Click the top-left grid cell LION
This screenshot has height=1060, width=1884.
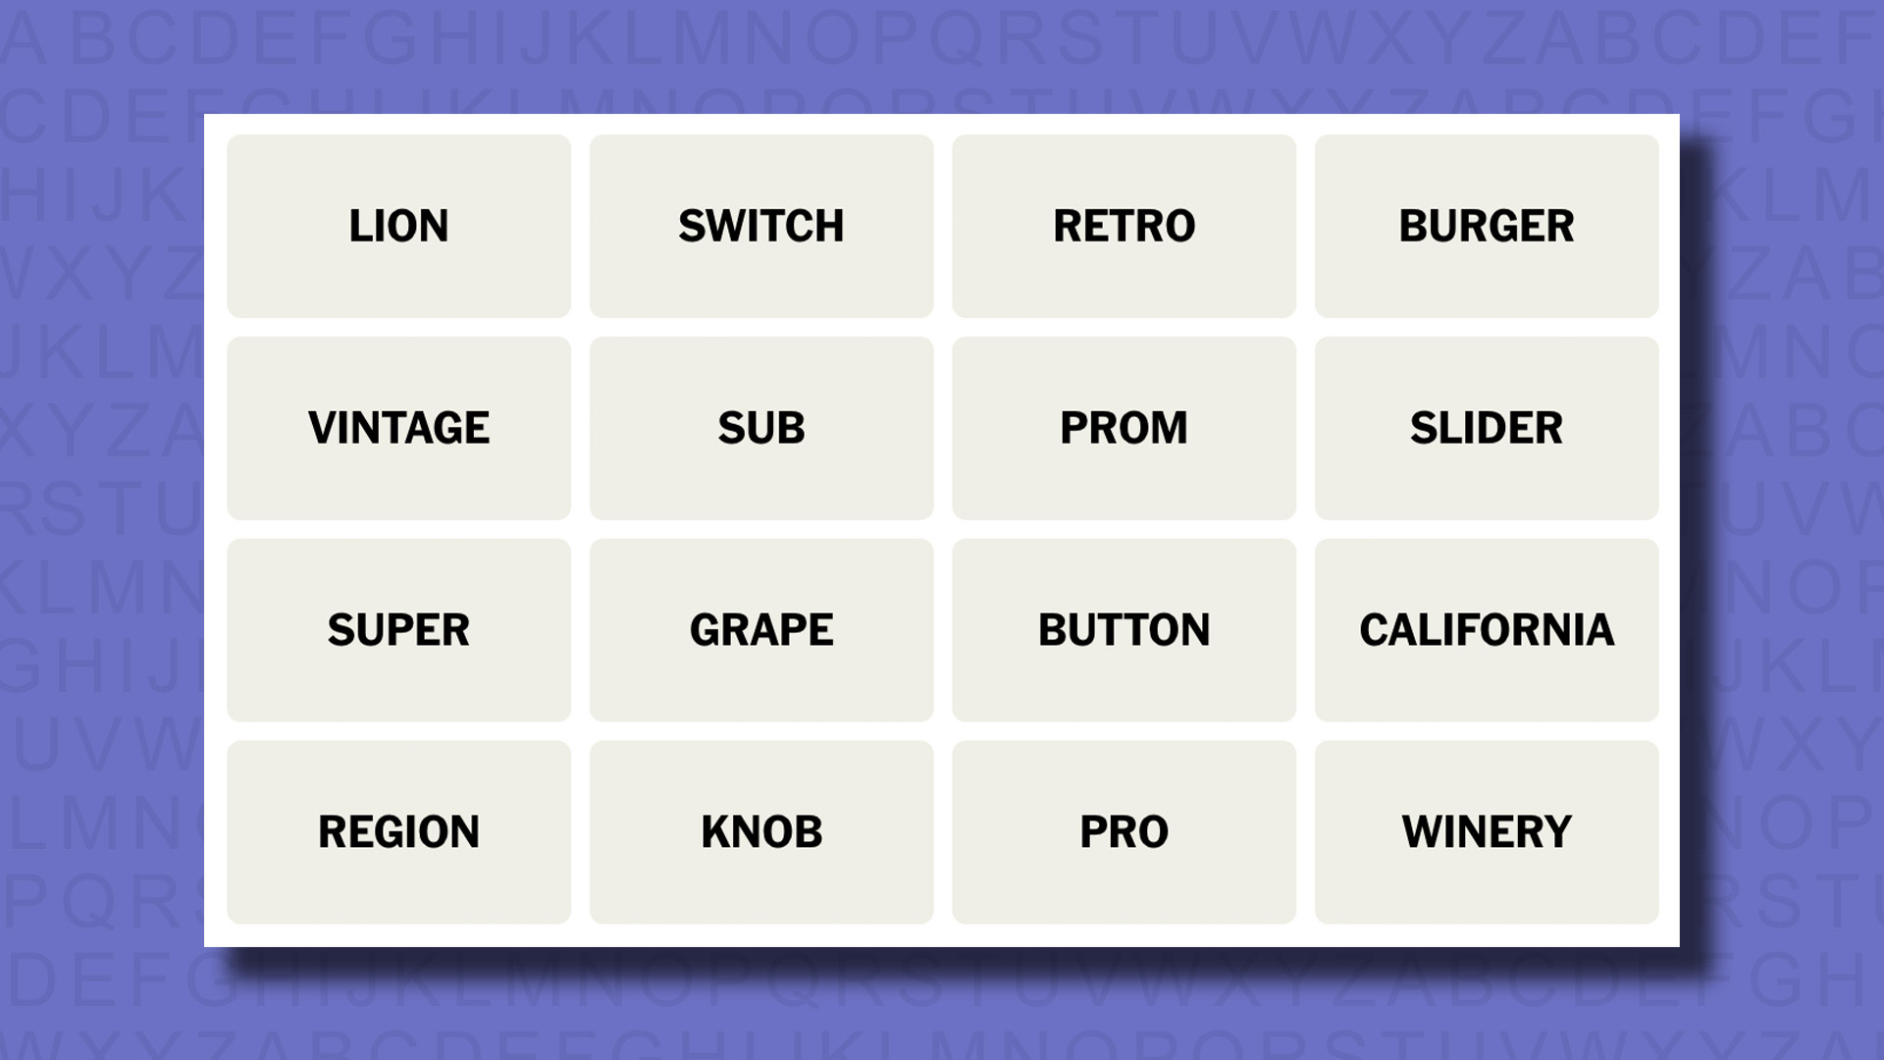[398, 225]
